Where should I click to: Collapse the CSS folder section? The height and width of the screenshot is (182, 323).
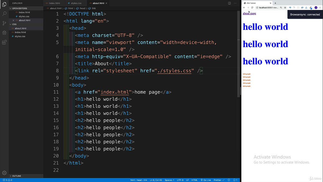26,24
